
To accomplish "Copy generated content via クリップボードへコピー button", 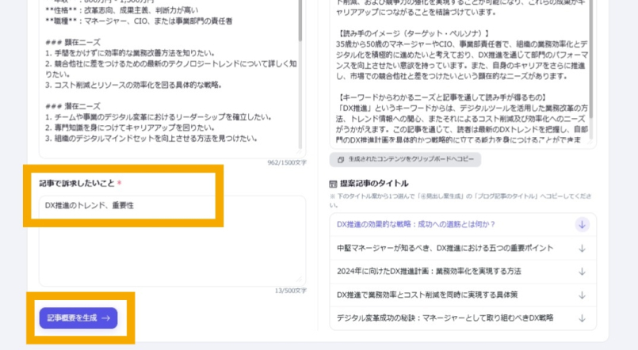I will [403, 159].
